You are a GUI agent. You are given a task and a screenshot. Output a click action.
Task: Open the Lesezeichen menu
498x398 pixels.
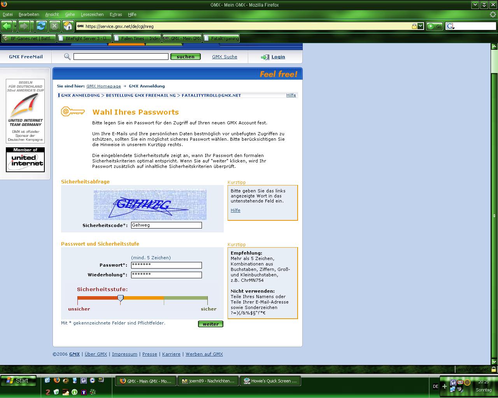pyautogui.click(x=92, y=14)
